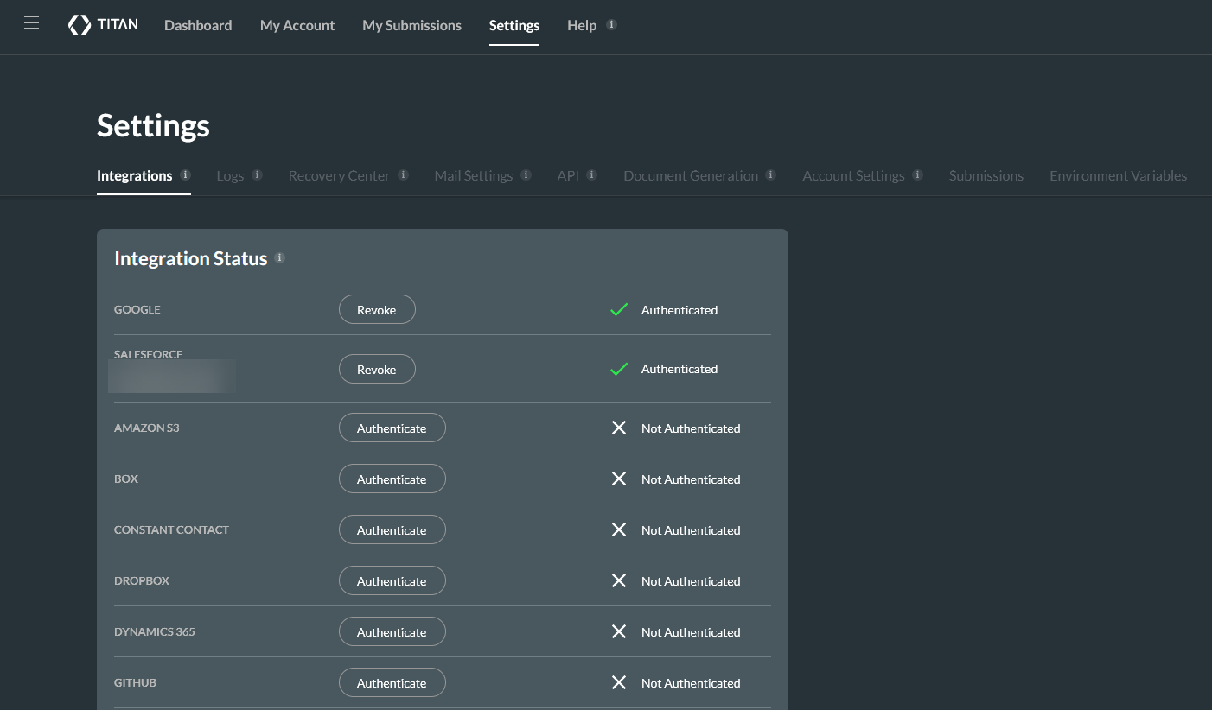Authenticate the Amazon S3 integration
The image size is (1212, 710).
point(392,428)
